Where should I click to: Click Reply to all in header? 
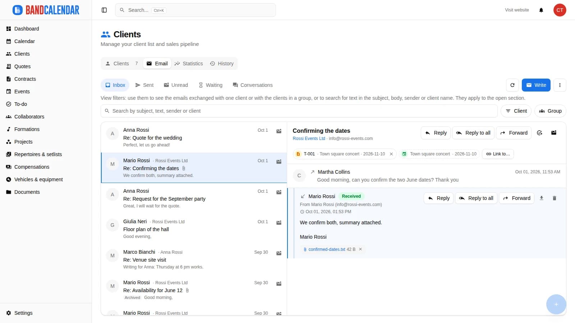coord(473,133)
